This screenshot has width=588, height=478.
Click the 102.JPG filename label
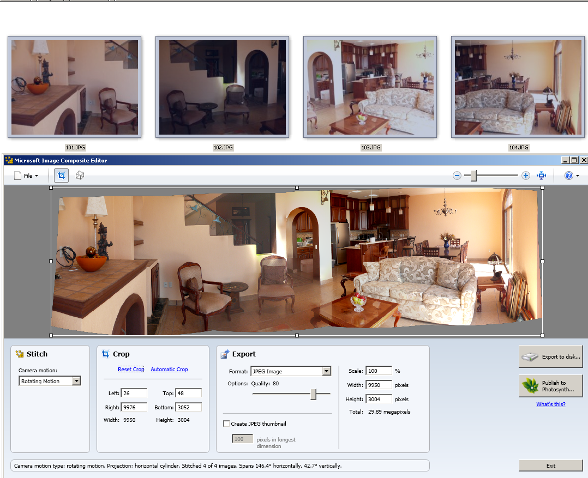[x=223, y=148]
